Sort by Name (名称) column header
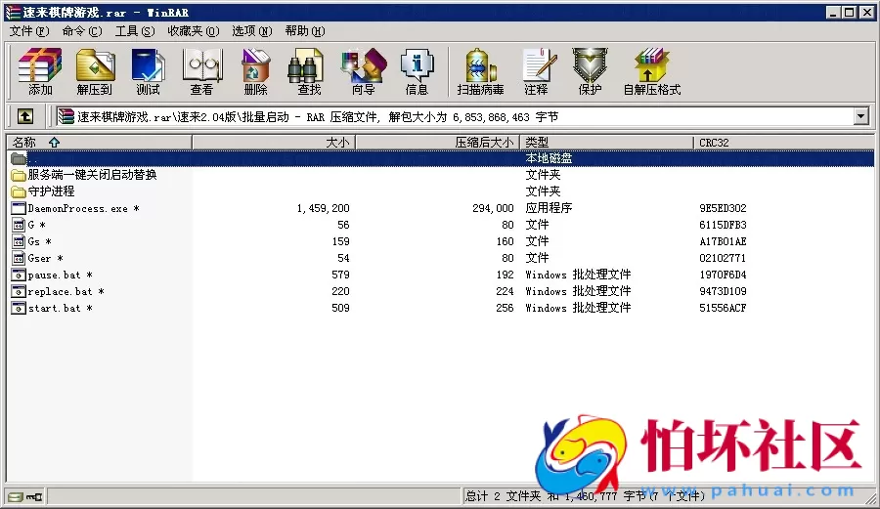Image resolution: width=880 pixels, height=509 pixels. tap(100, 143)
